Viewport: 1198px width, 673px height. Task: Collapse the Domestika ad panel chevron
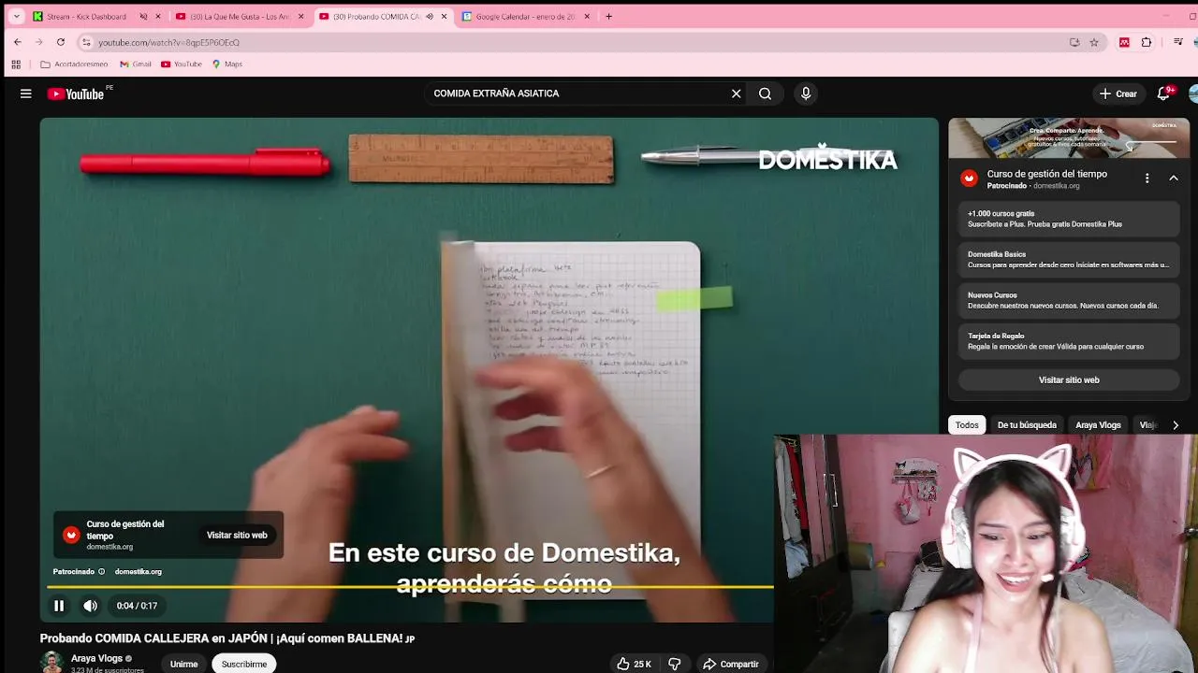(x=1173, y=178)
